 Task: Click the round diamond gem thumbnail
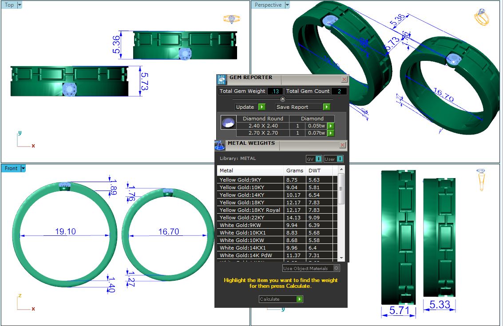[x=228, y=123]
